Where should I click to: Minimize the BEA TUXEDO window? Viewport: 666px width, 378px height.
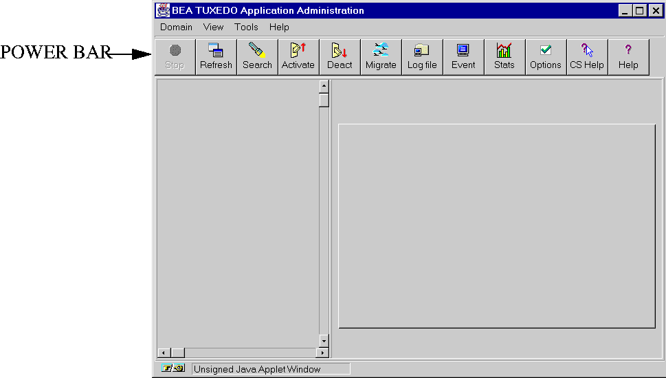click(x=624, y=10)
